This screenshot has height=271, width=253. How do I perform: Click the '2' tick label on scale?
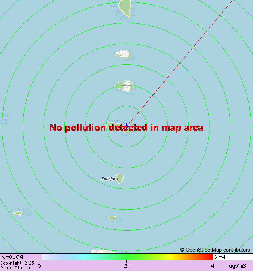click(126, 266)
